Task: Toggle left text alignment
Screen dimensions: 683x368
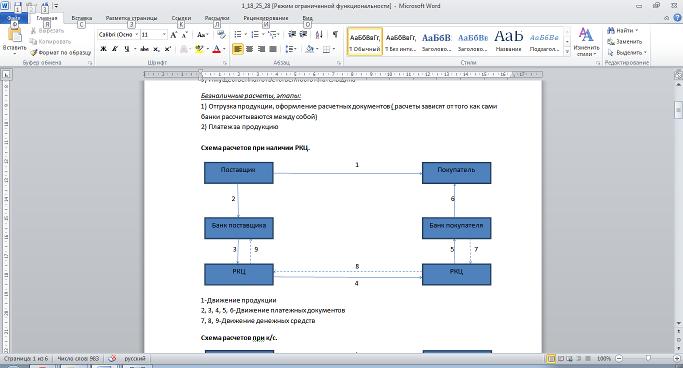Action: 237,49
